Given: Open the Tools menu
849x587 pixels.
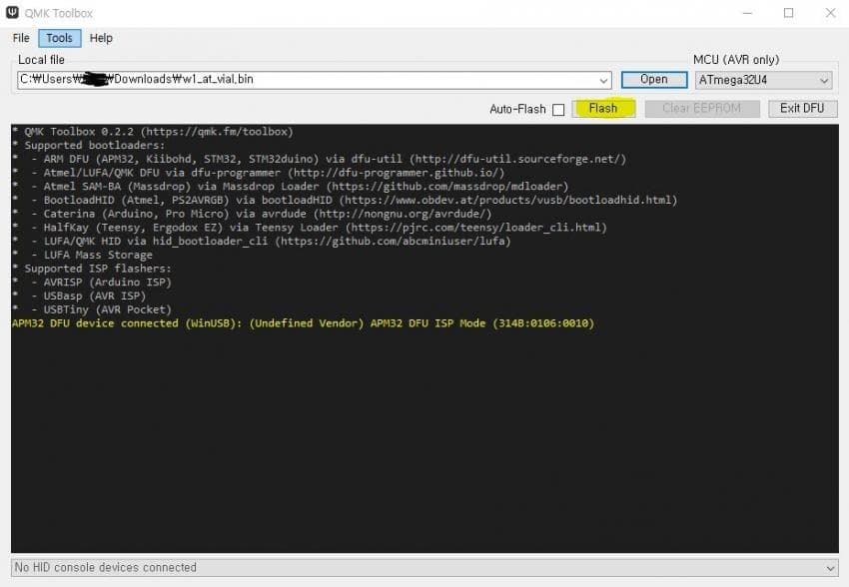Looking at the screenshot, I should coord(60,38).
